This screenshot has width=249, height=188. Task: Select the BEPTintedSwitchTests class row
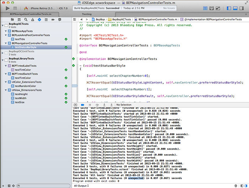[x=36, y=74]
